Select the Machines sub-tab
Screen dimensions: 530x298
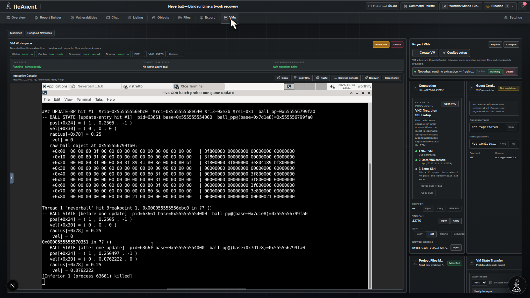(x=16, y=33)
